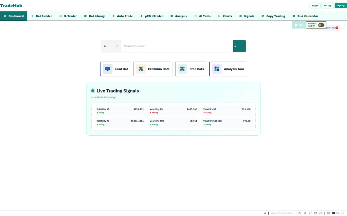Viewport: 347px width, 216px height.
Task: Click the Live Trading Signals heading
Action: coord(118,91)
